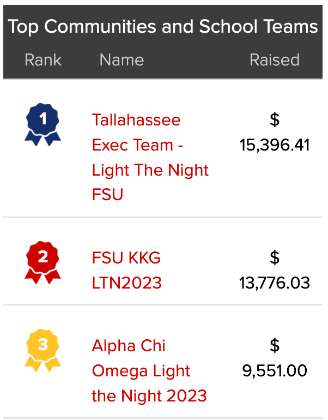
Task: Open the FSU KKG team page
Action: [x=126, y=257]
